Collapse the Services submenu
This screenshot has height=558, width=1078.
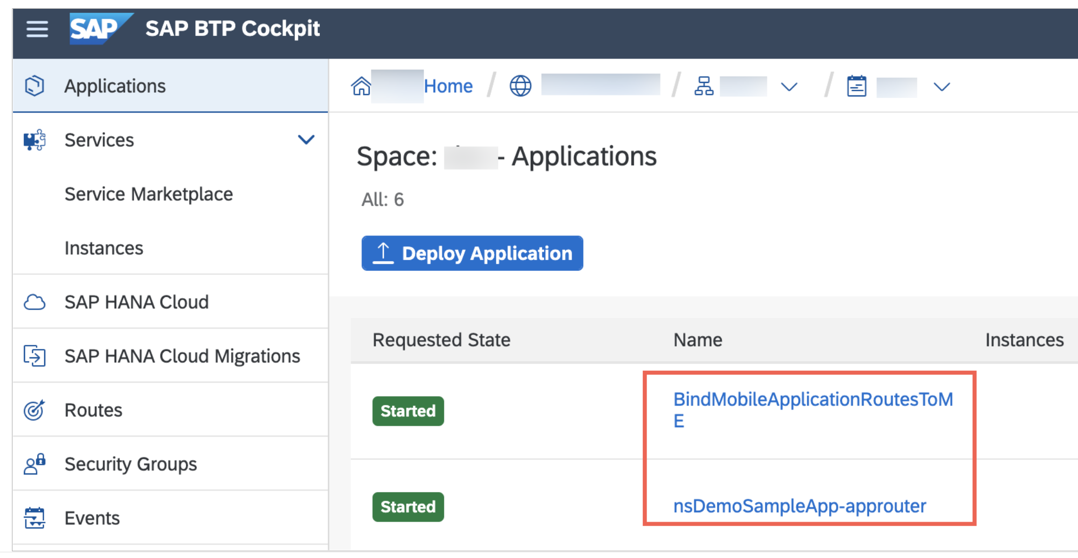(x=306, y=139)
